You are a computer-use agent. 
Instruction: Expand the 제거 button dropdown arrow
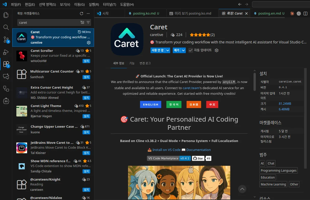[183, 50]
